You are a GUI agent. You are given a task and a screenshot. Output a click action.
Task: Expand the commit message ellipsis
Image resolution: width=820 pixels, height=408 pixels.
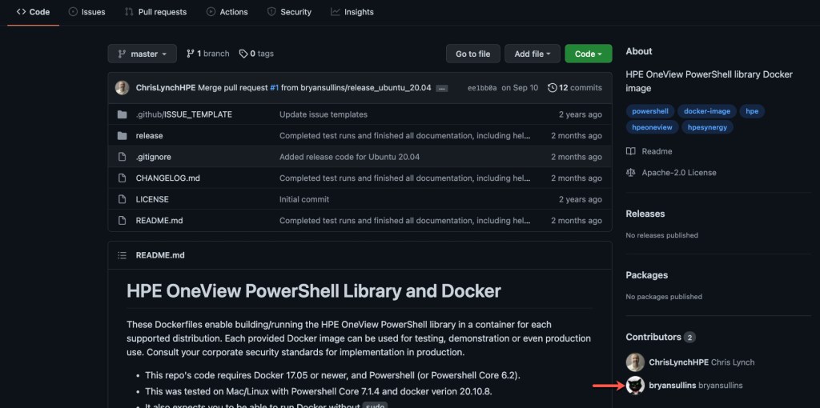pos(442,88)
